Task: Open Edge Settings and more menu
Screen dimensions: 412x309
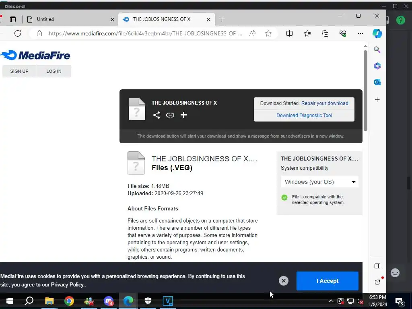Action: [x=360, y=33]
